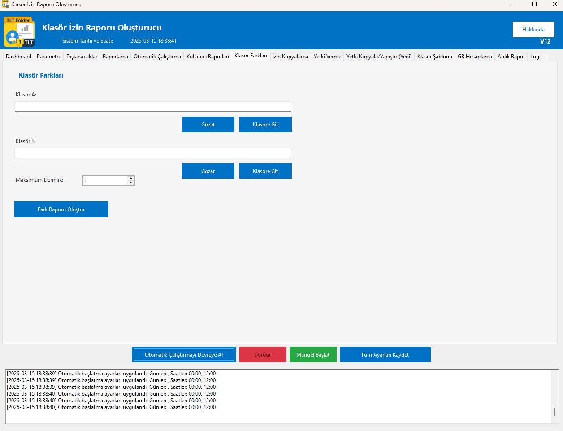
Task: Open the Hakkında dialog
Action: click(x=533, y=30)
